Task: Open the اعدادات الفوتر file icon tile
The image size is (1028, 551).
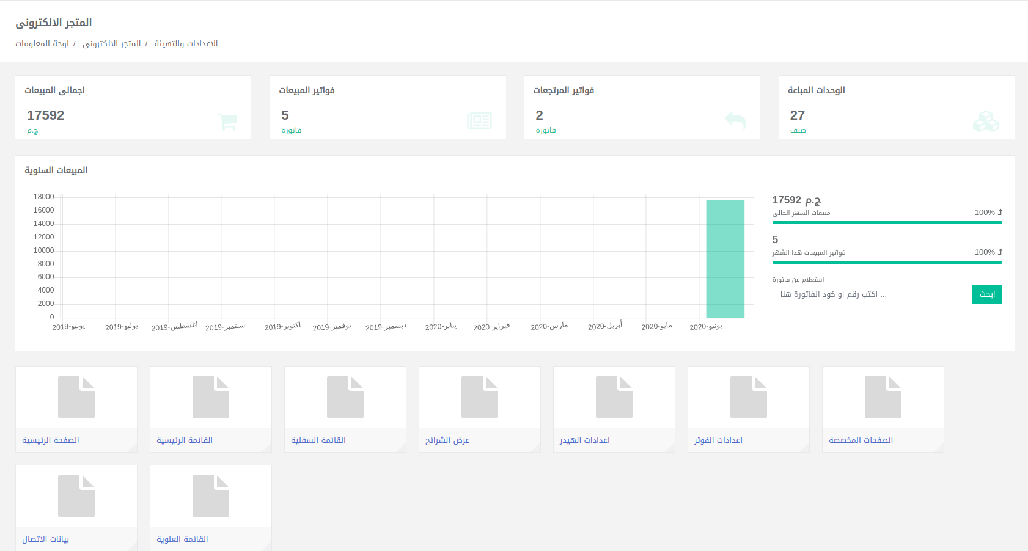Action: coord(749,397)
